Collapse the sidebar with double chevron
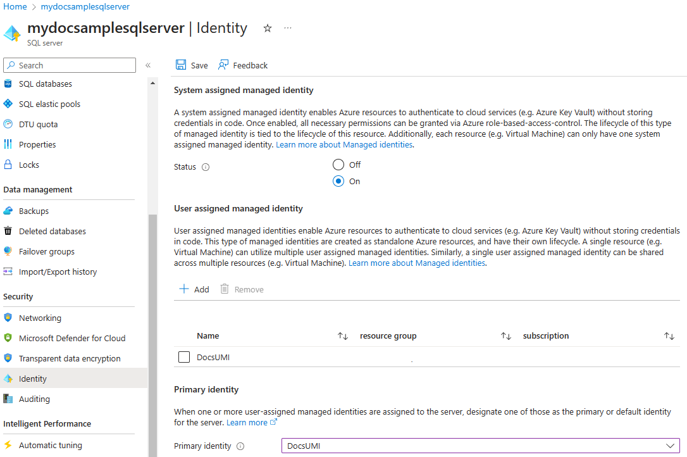The width and height of the screenshot is (687, 457). point(148,65)
